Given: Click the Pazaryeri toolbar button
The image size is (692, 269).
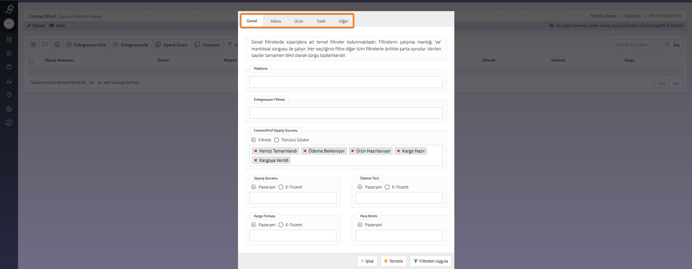Looking at the screenshot, I should (x=207, y=45).
